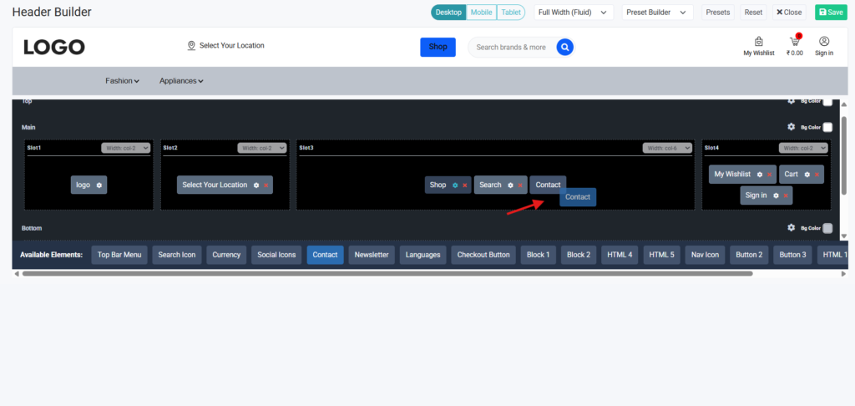Open Top row settings gear
Viewport: 855px width, 406px height.
tap(792, 101)
